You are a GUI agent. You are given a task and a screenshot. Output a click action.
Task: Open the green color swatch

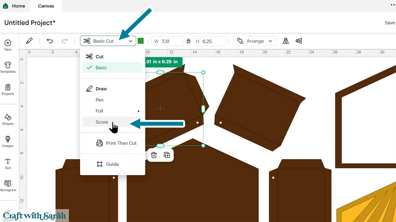pos(141,41)
